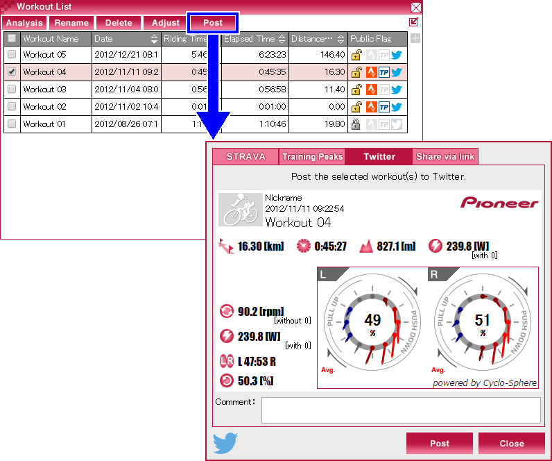Close the Workout List window
Viewport: 552px width, 461px height.
416,8
